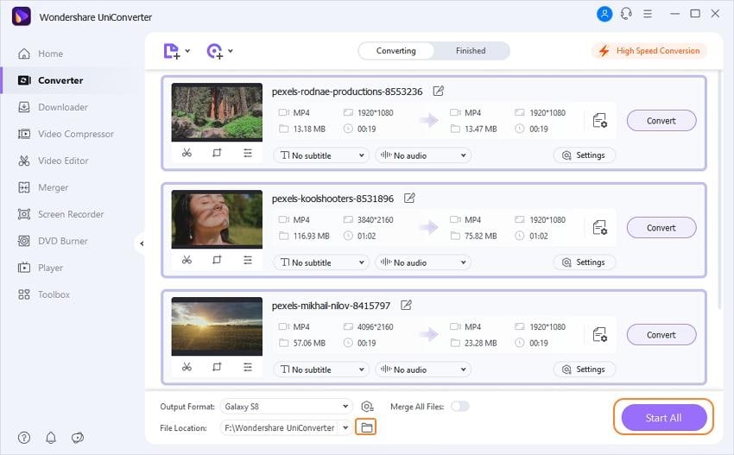Image resolution: width=734 pixels, height=455 pixels.
Task: Open output format settings for pexels-rodnae-productions
Action: [x=600, y=121]
